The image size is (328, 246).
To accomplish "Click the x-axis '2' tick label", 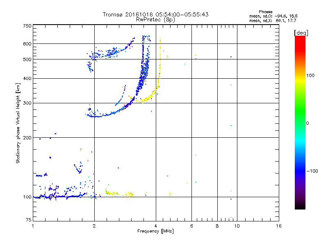I will [94, 226].
